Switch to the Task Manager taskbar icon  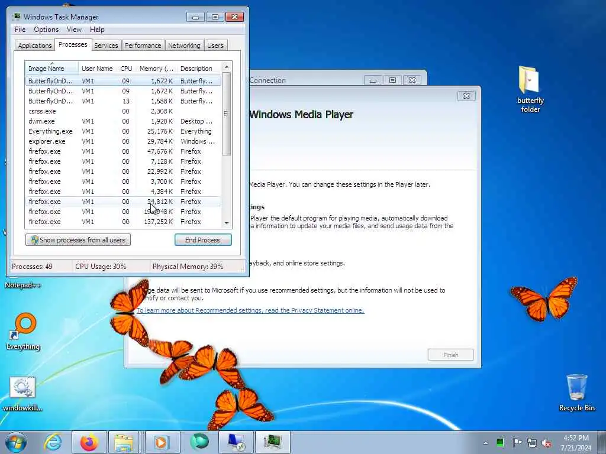pos(272,442)
